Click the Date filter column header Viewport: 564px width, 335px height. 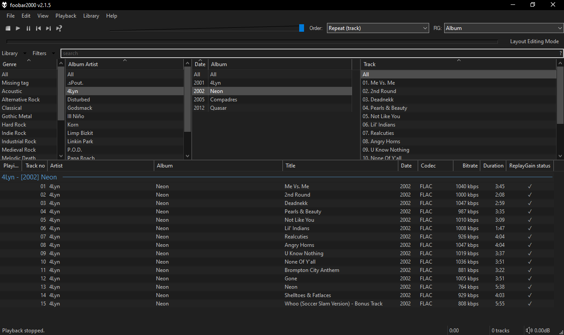point(200,64)
